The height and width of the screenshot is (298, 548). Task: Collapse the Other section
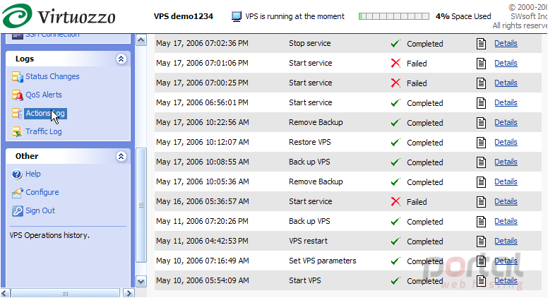pyautogui.click(x=121, y=156)
